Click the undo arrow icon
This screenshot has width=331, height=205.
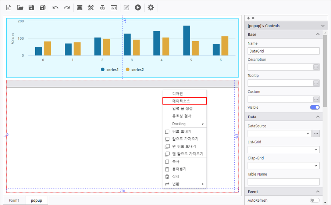pyautogui.click(x=56, y=7)
